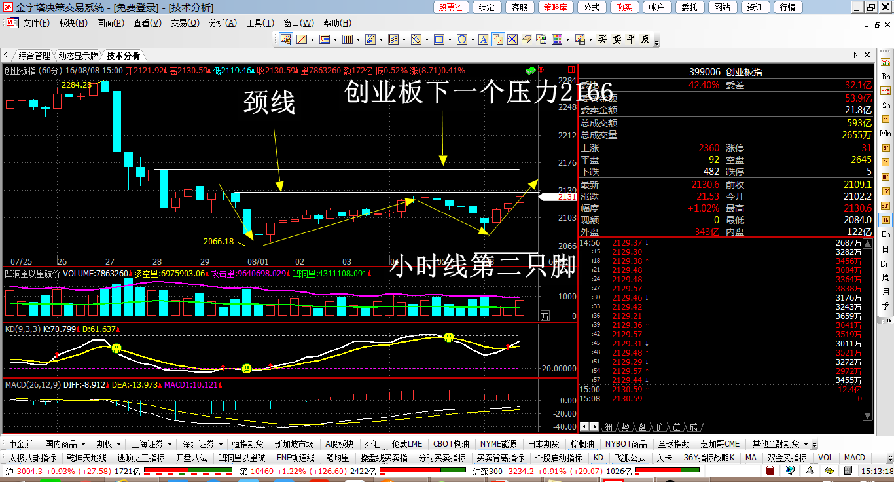Select the first drawing-cursor tool in the toolbar
The width and height of the screenshot is (894, 482).
285,39
